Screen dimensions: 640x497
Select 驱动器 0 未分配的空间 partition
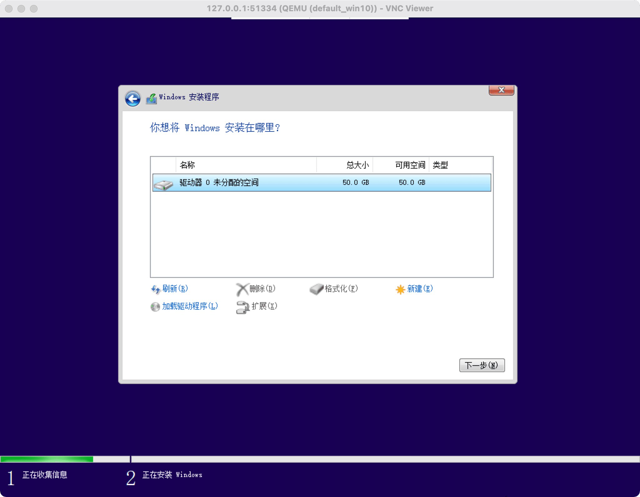pyautogui.click(x=319, y=182)
